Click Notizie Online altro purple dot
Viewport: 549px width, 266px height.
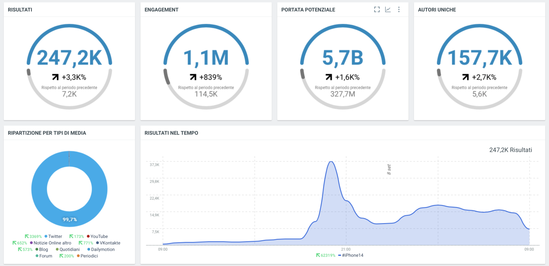point(31,243)
